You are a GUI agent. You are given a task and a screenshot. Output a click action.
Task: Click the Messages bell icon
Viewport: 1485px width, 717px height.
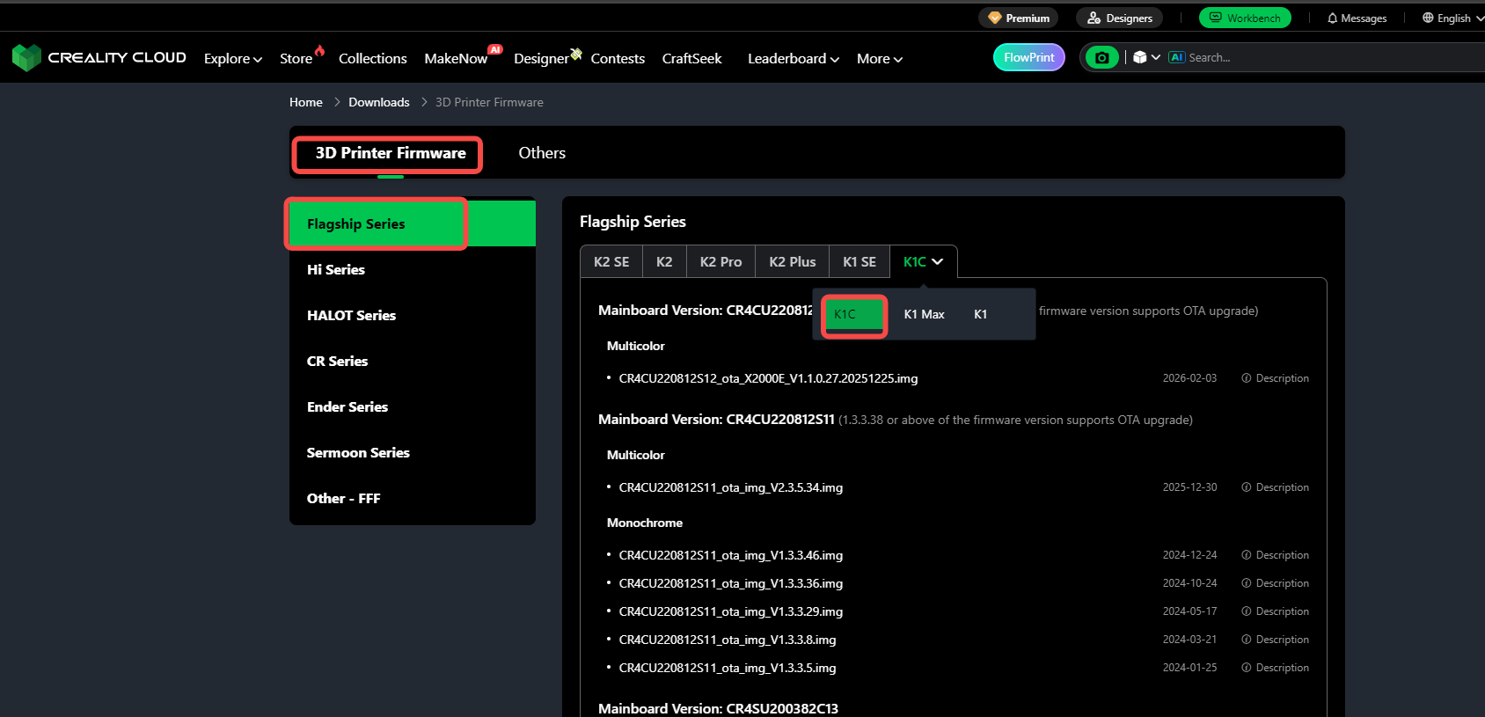point(1332,18)
